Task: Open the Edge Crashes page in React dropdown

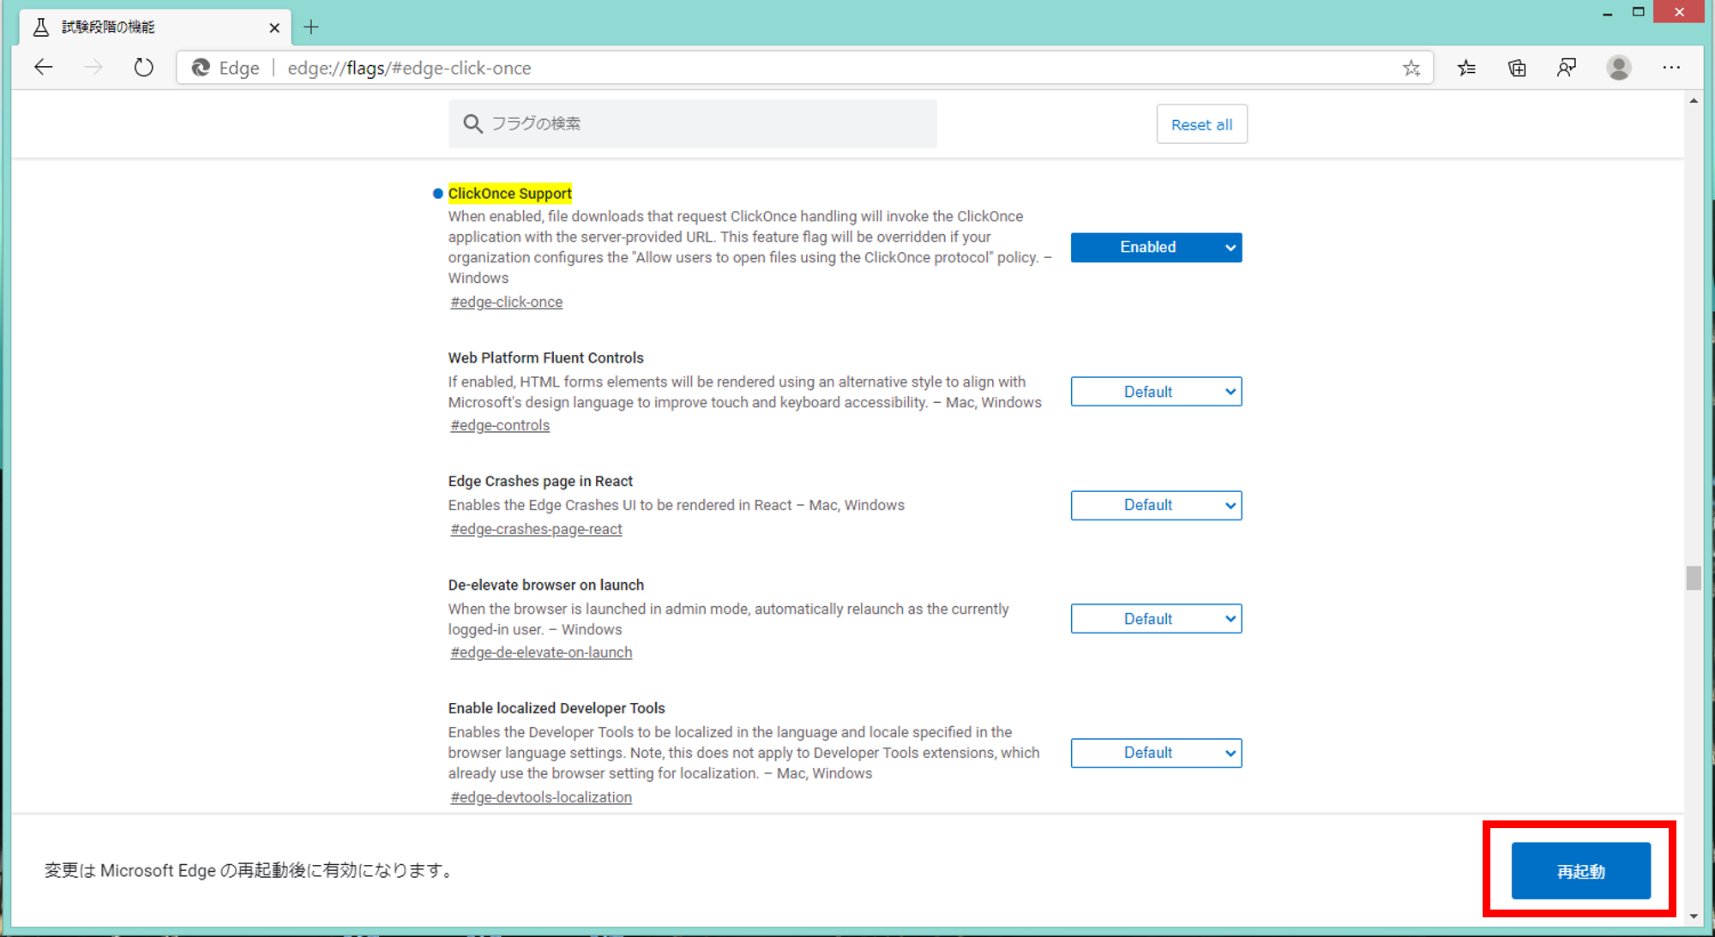Action: 1156,505
